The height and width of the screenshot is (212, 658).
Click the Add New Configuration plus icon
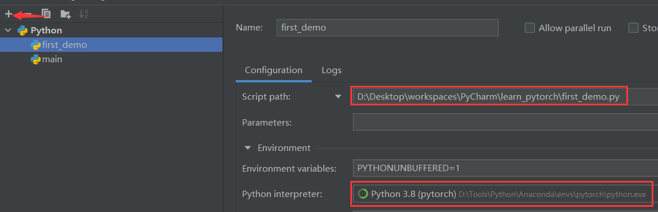(9, 14)
